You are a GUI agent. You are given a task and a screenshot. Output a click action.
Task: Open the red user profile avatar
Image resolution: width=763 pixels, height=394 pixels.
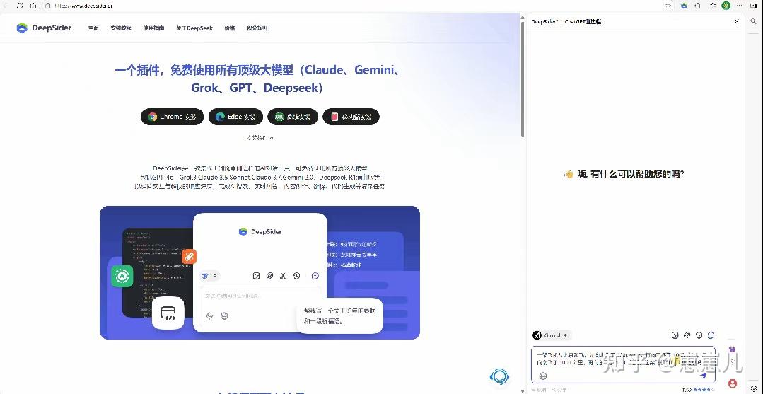[733, 383]
